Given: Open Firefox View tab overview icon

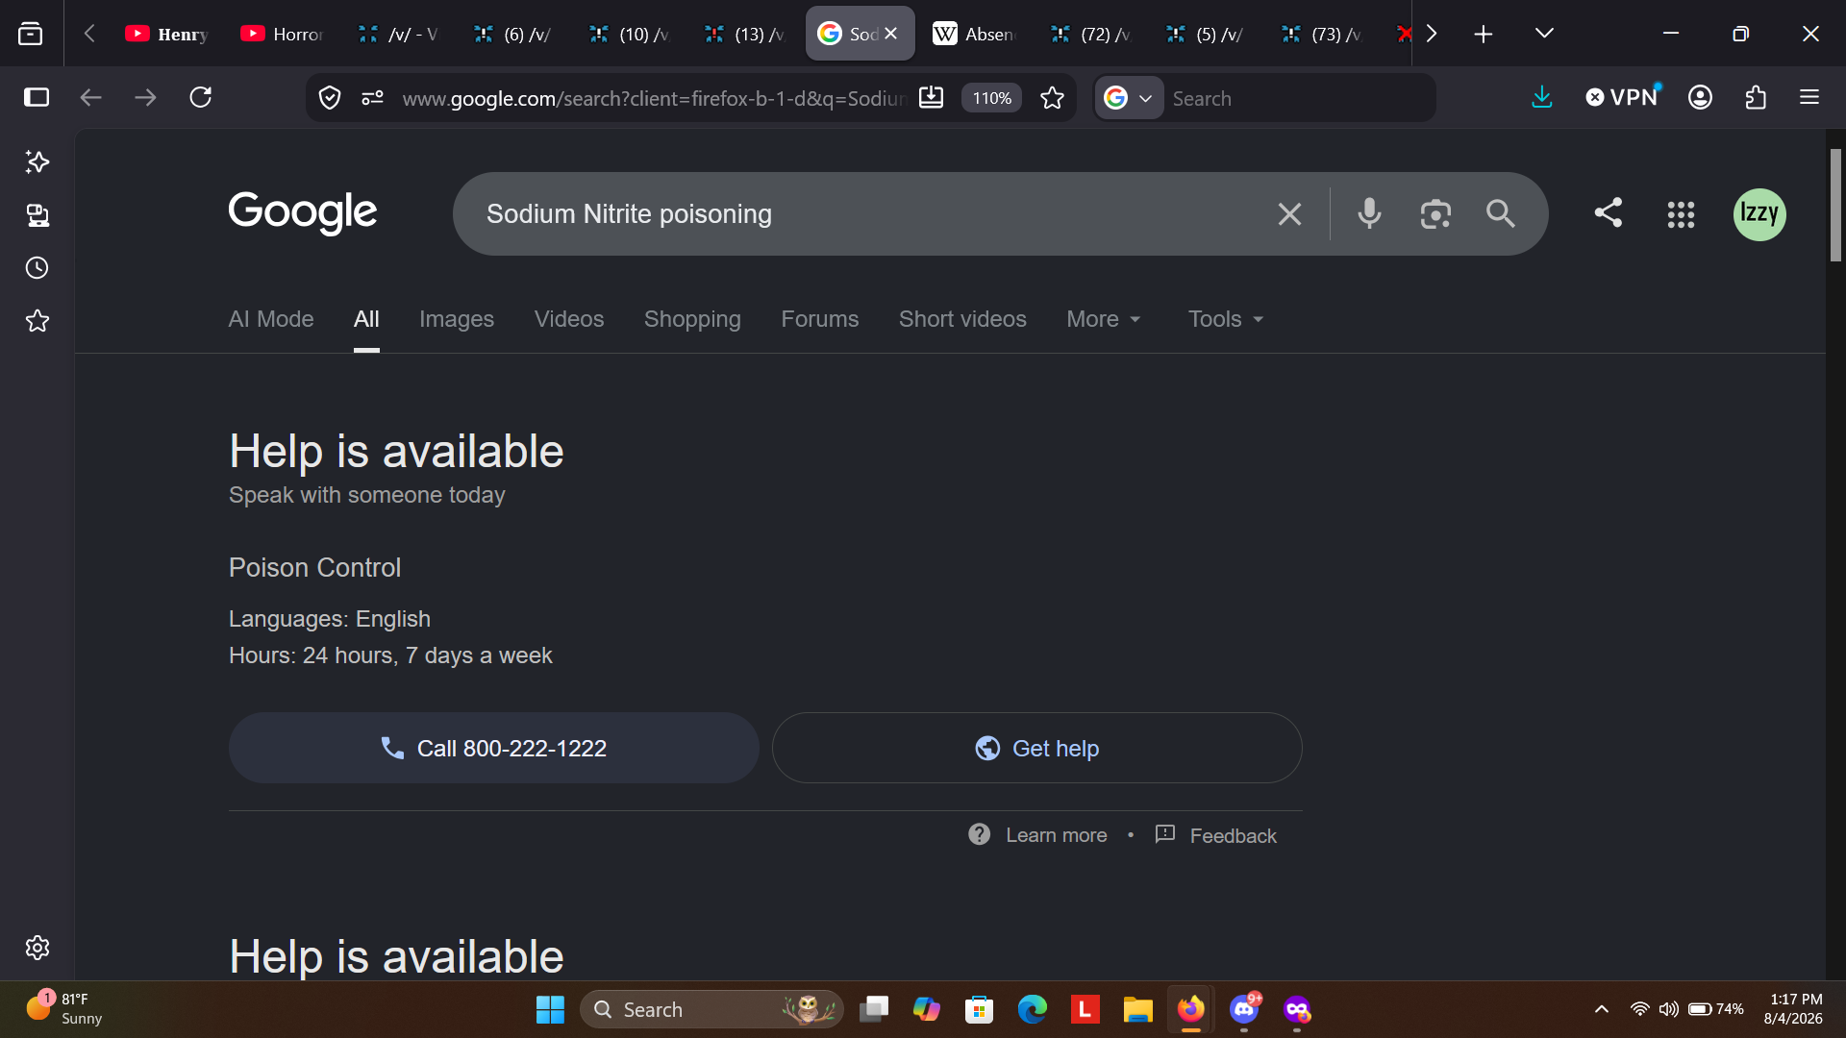Looking at the screenshot, I should click(x=31, y=35).
